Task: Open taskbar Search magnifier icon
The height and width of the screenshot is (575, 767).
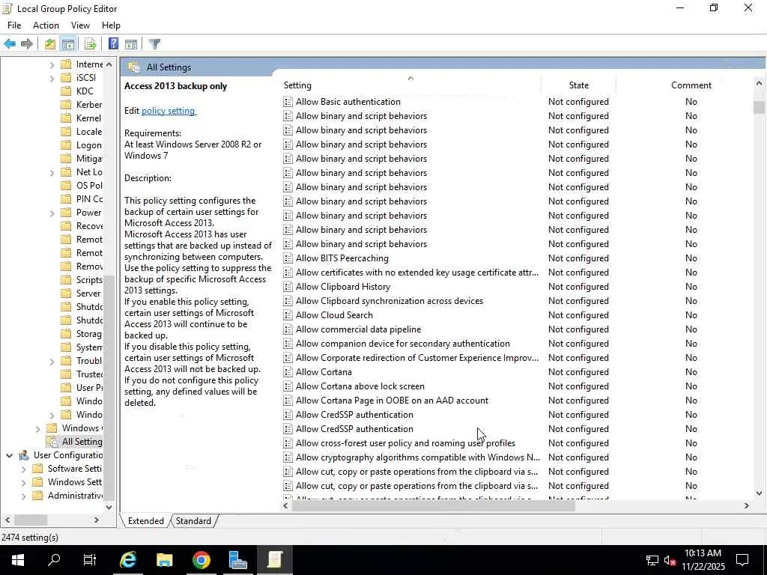Action: coord(54,560)
